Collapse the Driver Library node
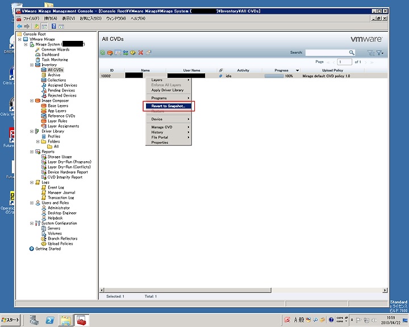The image size is (409, 327). pos(32,132)
